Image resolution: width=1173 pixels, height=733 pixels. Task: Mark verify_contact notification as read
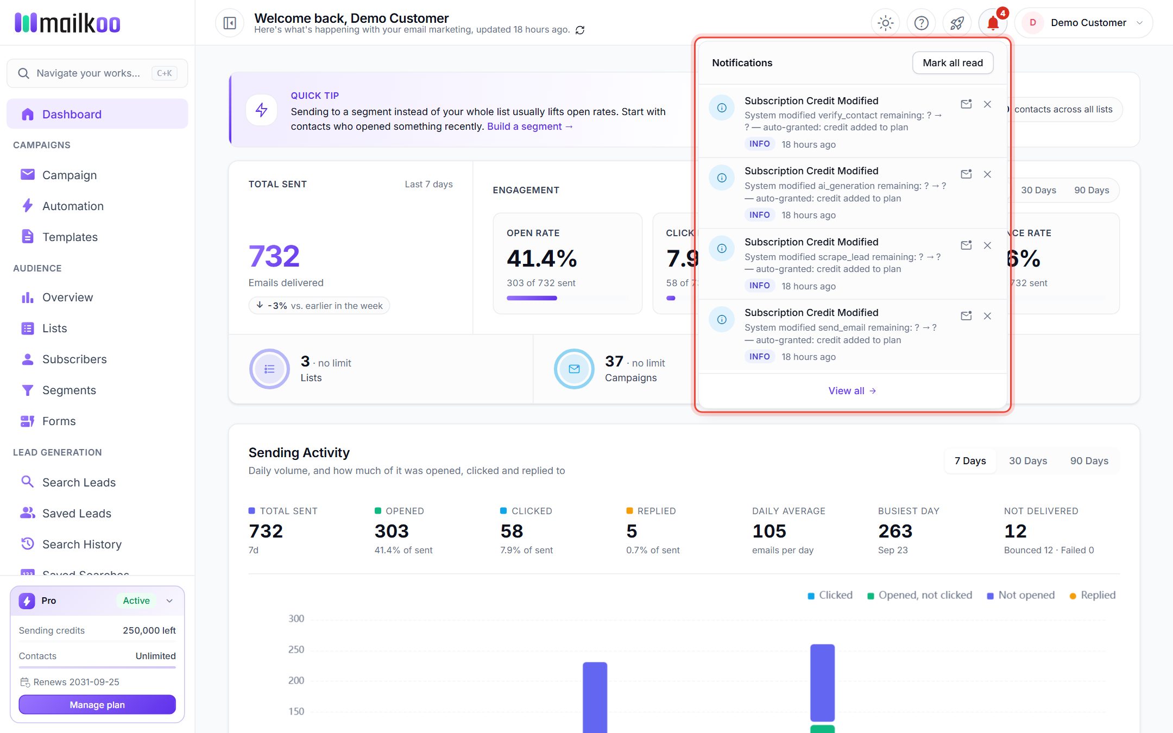[966, 104]
